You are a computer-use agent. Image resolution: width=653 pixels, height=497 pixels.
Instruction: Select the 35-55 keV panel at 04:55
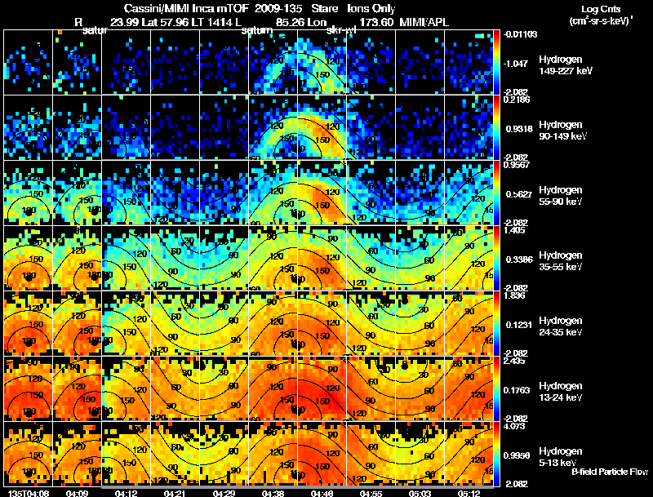pyautogui.click(x=371, y=259)
